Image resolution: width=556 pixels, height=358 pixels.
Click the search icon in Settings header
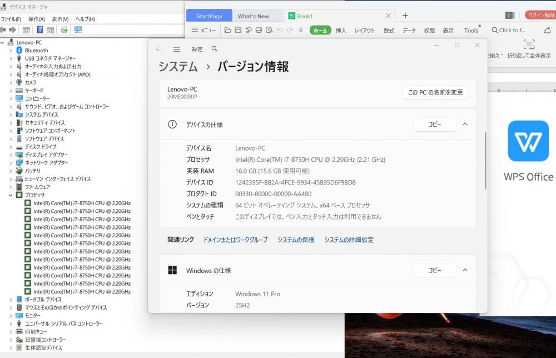click(215, 49)
